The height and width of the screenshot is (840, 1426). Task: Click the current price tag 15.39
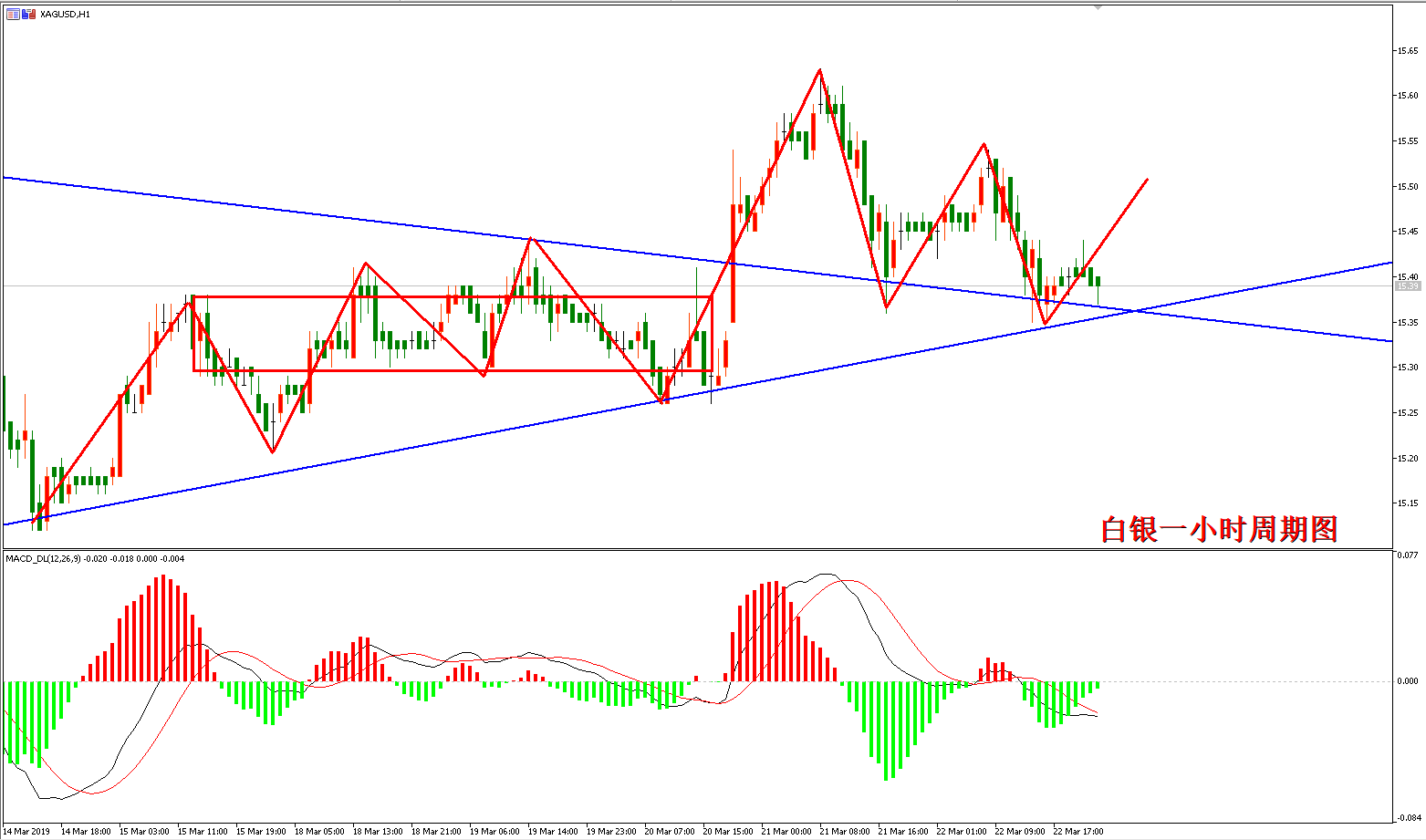coord(1408,286)
